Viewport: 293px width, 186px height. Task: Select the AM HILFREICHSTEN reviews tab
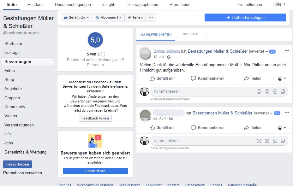pyautogui.click(x=156, y=35)
